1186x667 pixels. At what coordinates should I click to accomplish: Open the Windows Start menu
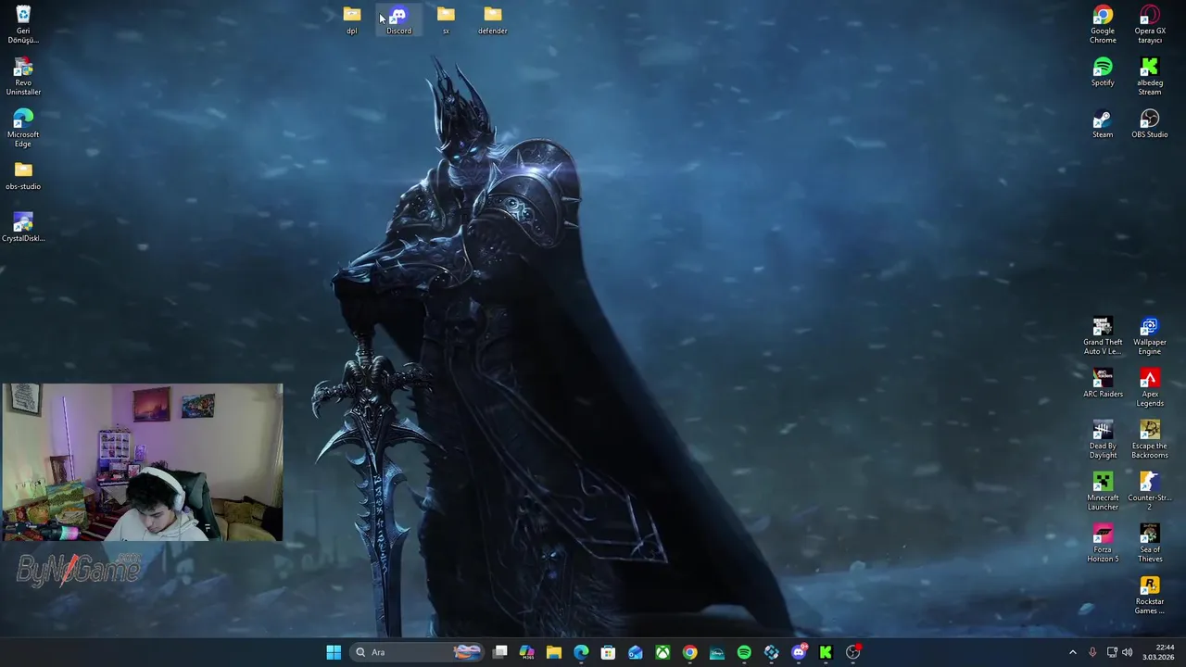[x=334, y=652]
